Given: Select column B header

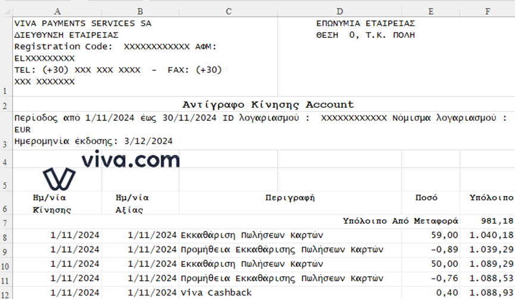Looking at the screenshot, I should point(141,12).
